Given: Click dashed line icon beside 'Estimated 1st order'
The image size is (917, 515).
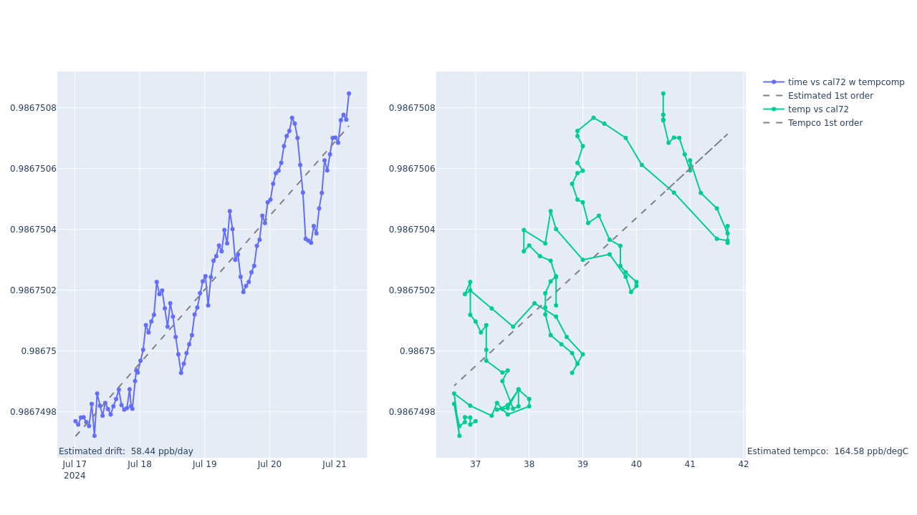Looking at the screenshot, I should coord(774,96).
